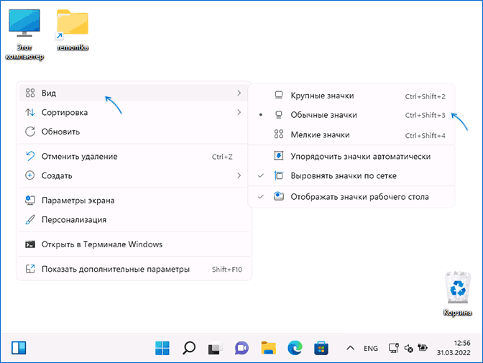Click the Ctrl+Z shortcut text
Screen dimensions: 483x363
pyautogui.click(x=222, y=157)
